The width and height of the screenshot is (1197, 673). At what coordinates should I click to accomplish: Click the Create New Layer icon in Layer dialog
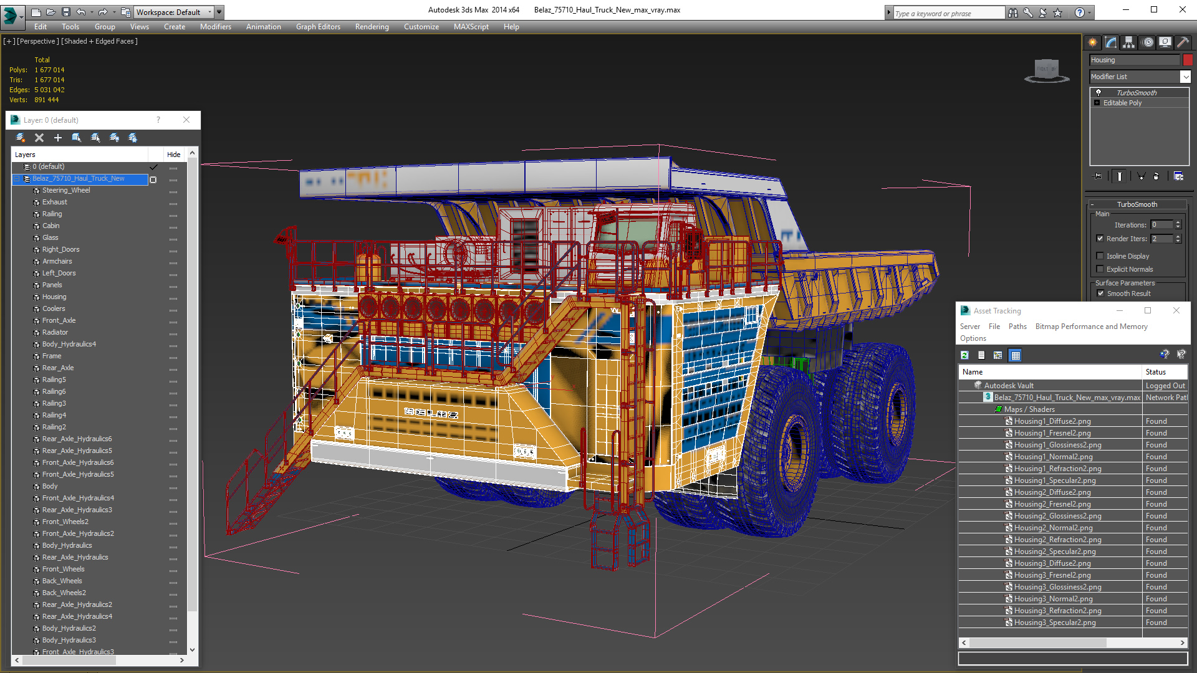point(21,138)
